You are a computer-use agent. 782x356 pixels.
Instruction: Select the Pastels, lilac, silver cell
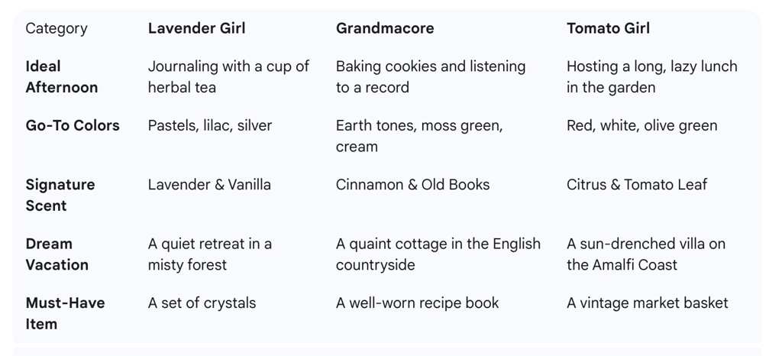pos(210,125)
